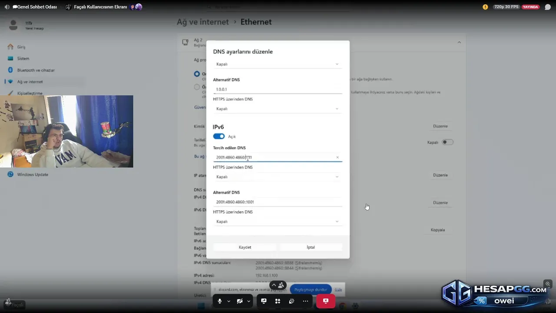Open the Kapalı dropdown below the dialog title
The height and width of the screenshot is (313, 556).
pyautogui.click(x=278, y=64)
